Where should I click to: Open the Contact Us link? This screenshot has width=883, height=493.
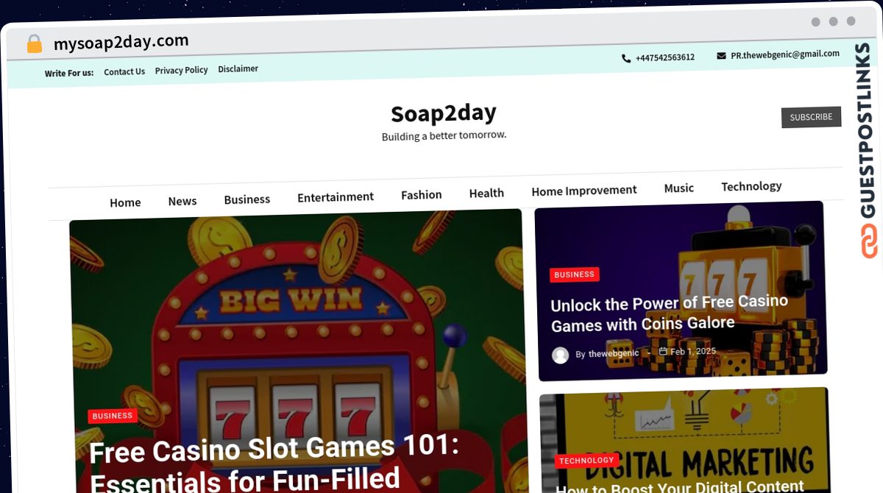pyautogui.click(x=124, y=72)
